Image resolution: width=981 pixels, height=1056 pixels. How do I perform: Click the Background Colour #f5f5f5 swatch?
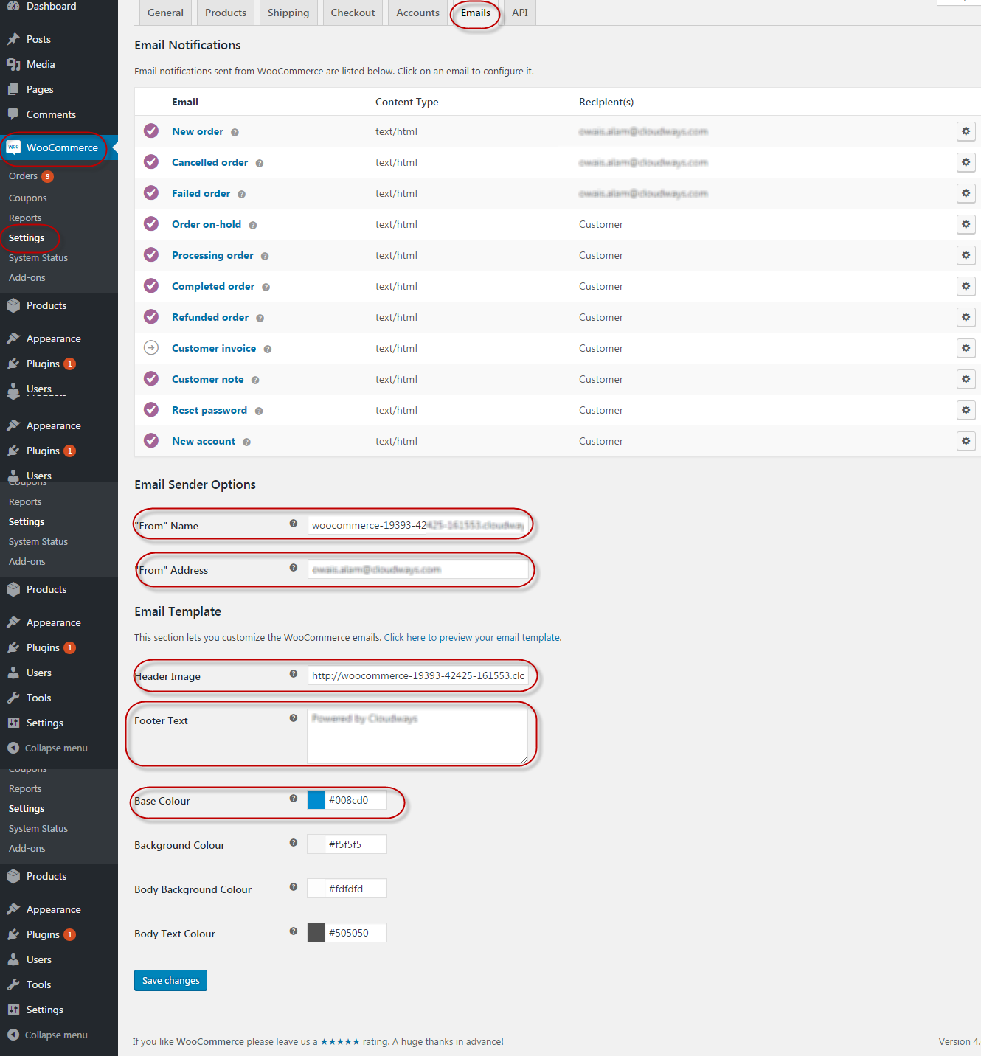(x=316, y=844)
